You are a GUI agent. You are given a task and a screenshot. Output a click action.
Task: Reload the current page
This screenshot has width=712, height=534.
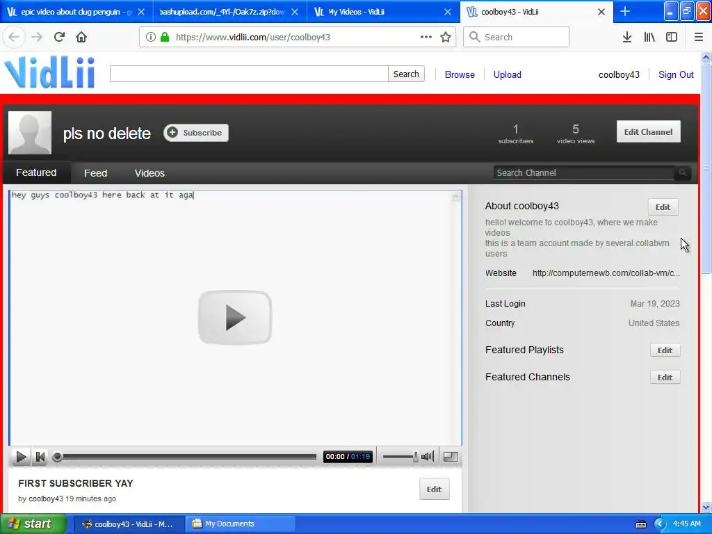click(x=59, y=37)
